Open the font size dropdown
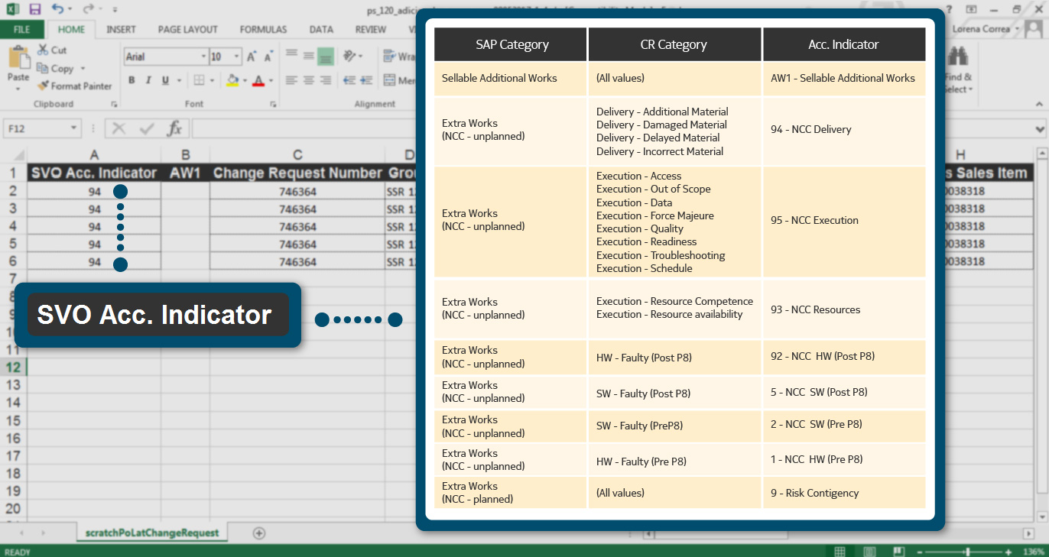Viewport: 1049px width, 557px height. click(x=236, y=57)
